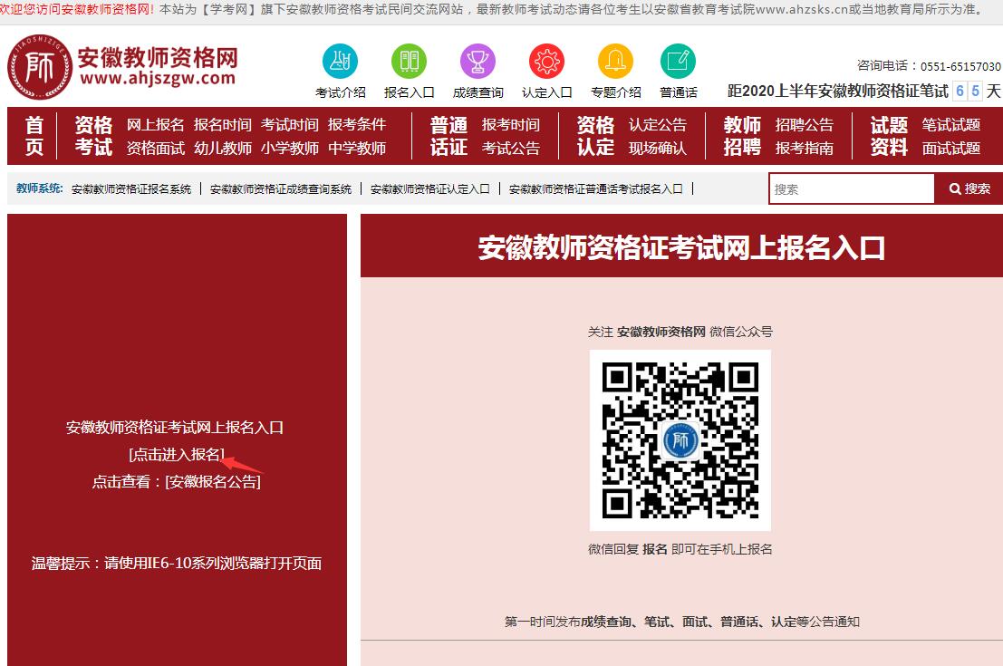Open 安徽教师资格证认定入口 link

click(429, 188)
